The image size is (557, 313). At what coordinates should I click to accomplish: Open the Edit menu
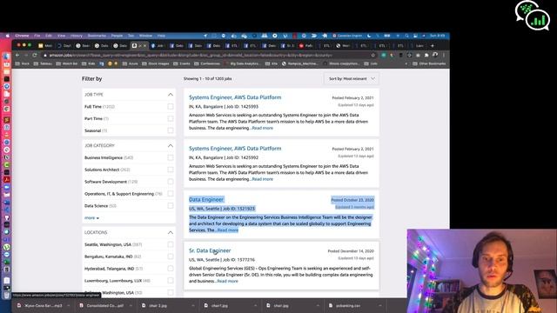(49, 36)
